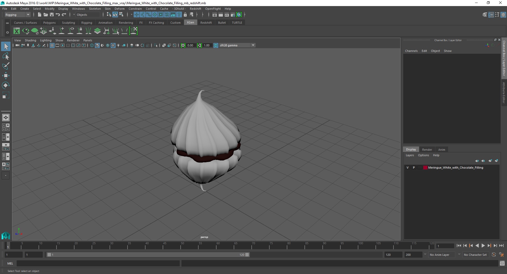Activate the Rotate tool
This screenshot has height=274, width=507.
[6, 85]
